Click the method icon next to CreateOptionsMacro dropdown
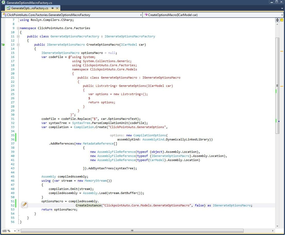Viewport: 285px width, 235px height. [x=146, y=14]
